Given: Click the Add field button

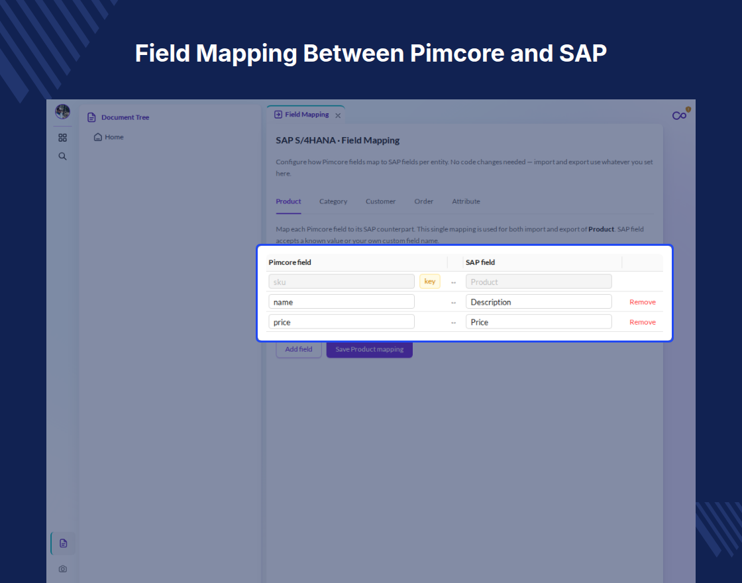Looking at the screenshot, I should pos(299,349).
